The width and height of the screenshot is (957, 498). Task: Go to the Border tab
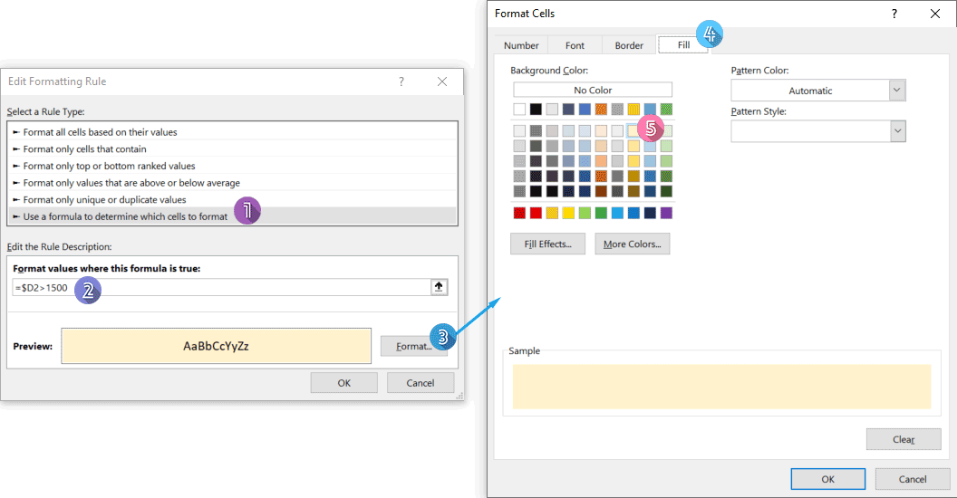coord(629,45)
